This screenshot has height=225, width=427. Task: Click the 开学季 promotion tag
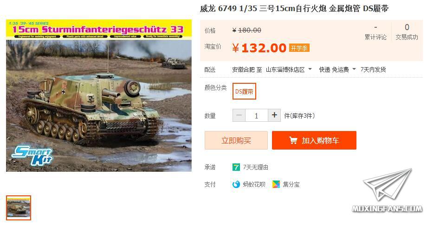pos(299,48)
